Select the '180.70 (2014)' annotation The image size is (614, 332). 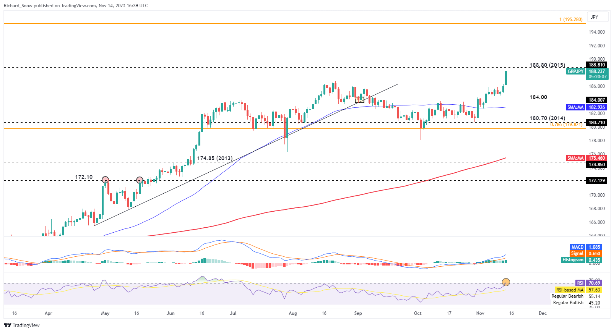(x=547, y=118)
